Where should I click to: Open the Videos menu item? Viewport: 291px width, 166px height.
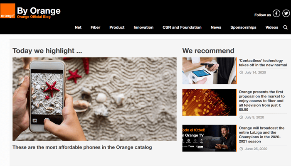coord(272,27)
